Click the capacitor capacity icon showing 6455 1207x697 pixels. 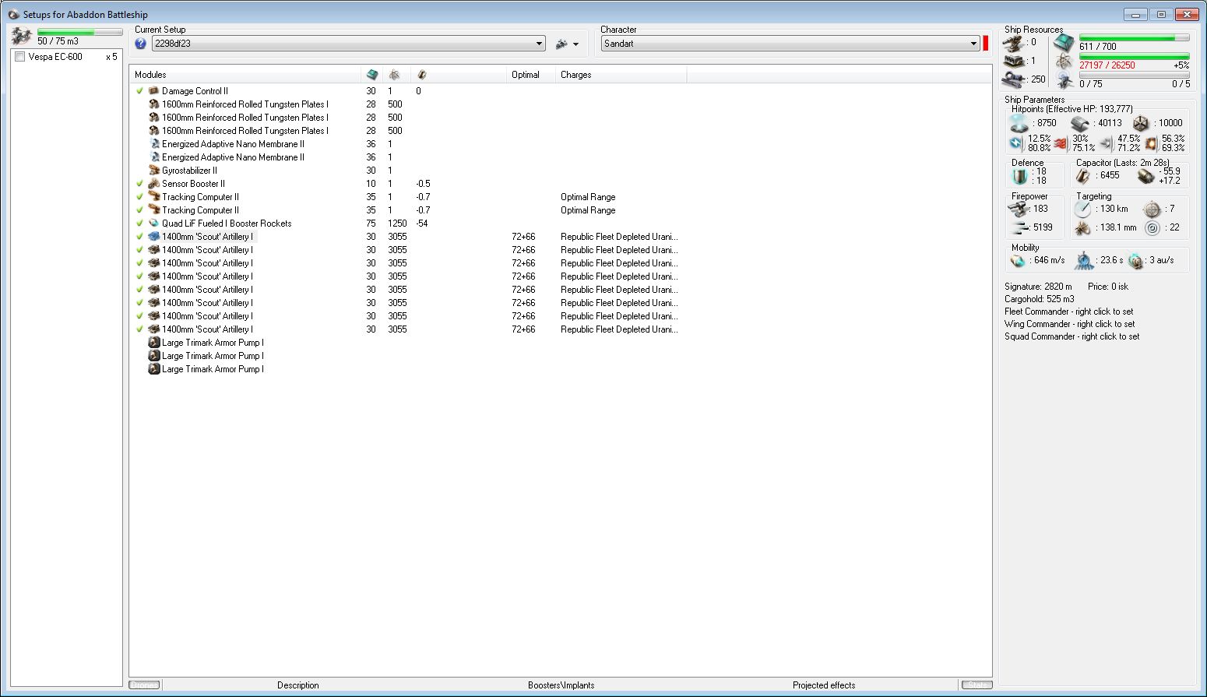(x=1084, y=176)
